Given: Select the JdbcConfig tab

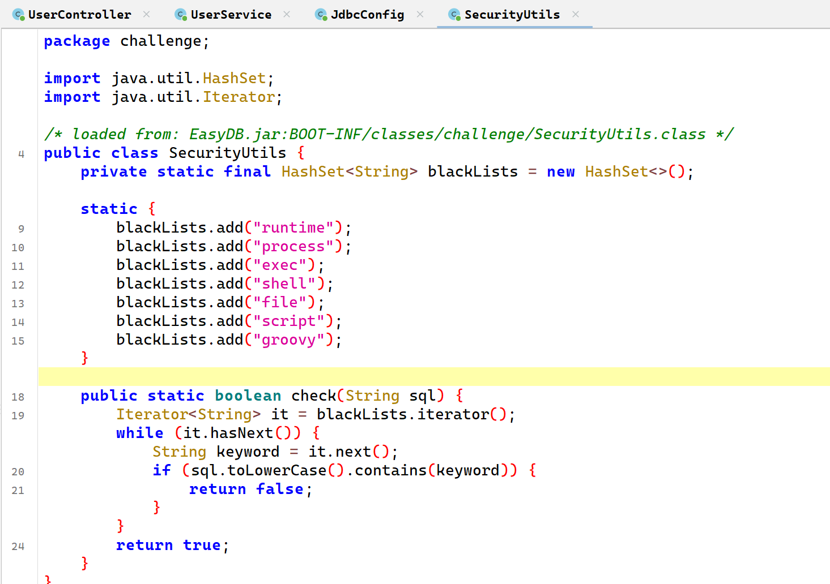Looking at the screenshot, I should (x=367, y=15).
